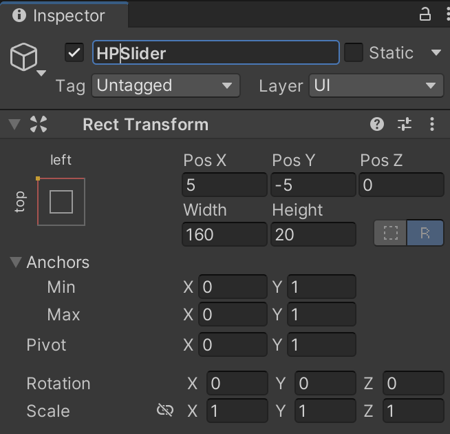Open the Static flags dropdown arrow
450x434 pixels.
(x=436, y=52)
